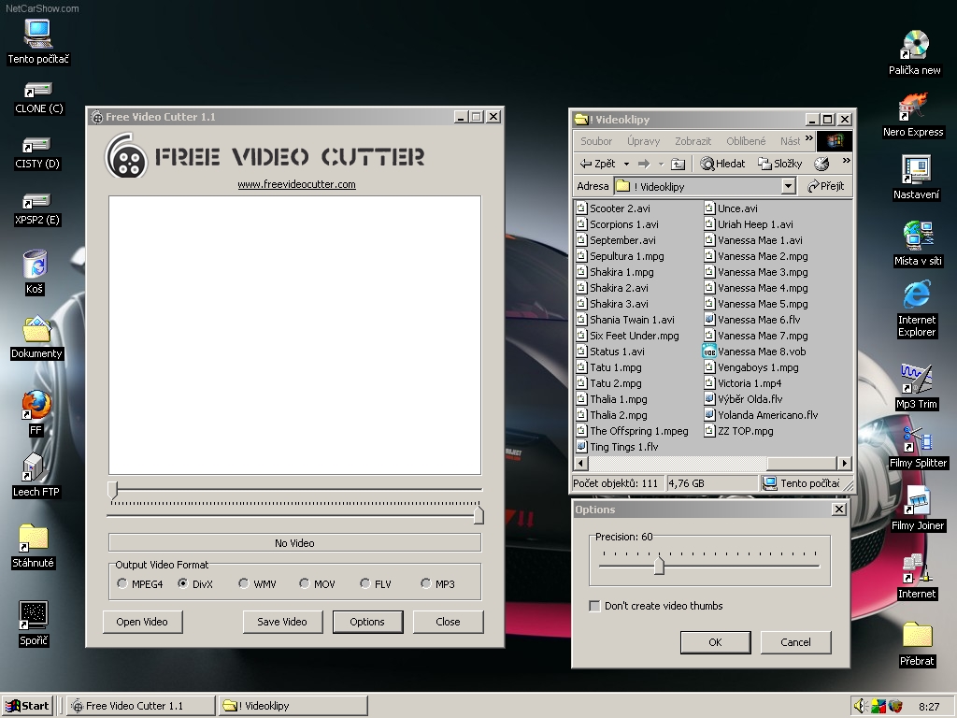Click the forward arrow in Videoklipy toolbar
Screen dimensions: 957x718
click(x=644, y=164)
